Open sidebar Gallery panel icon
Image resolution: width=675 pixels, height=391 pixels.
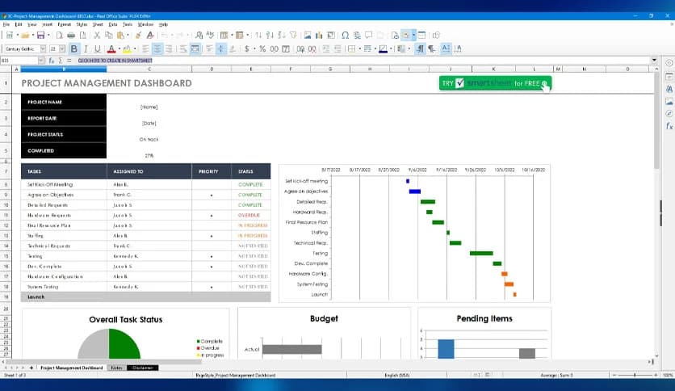tap(669, 102)
